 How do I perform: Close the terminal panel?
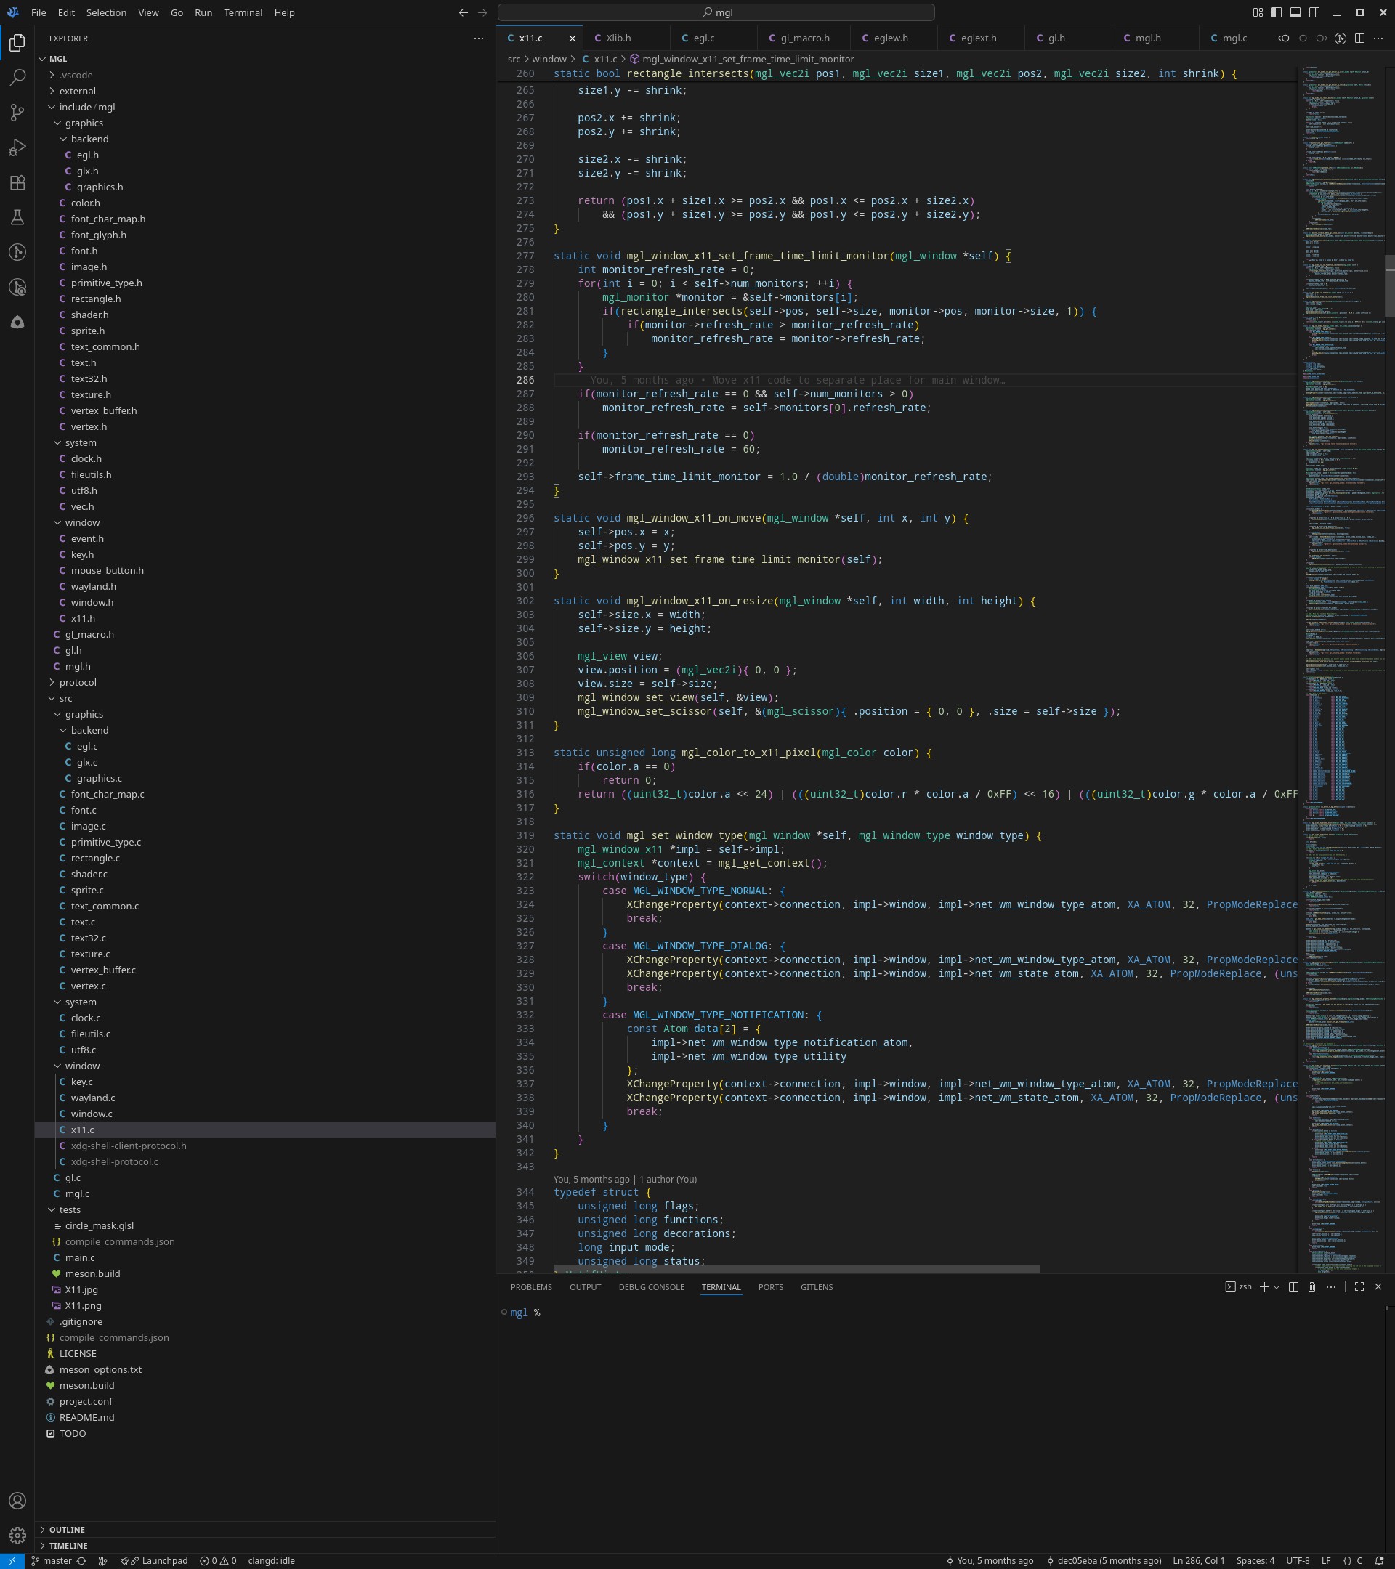pyautogui.click(x=1378, y=1286)
